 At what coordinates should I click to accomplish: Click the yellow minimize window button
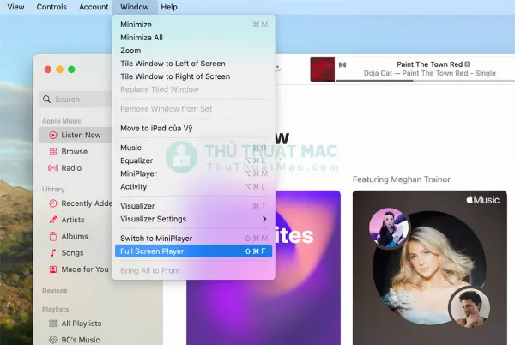60,70
